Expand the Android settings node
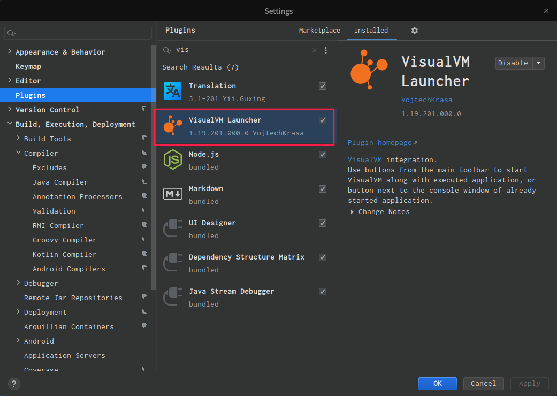 [x=18, y=340]
